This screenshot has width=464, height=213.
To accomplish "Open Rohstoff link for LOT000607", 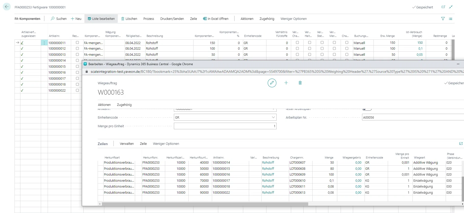I will pyautogui.click(x=268, y=162).
